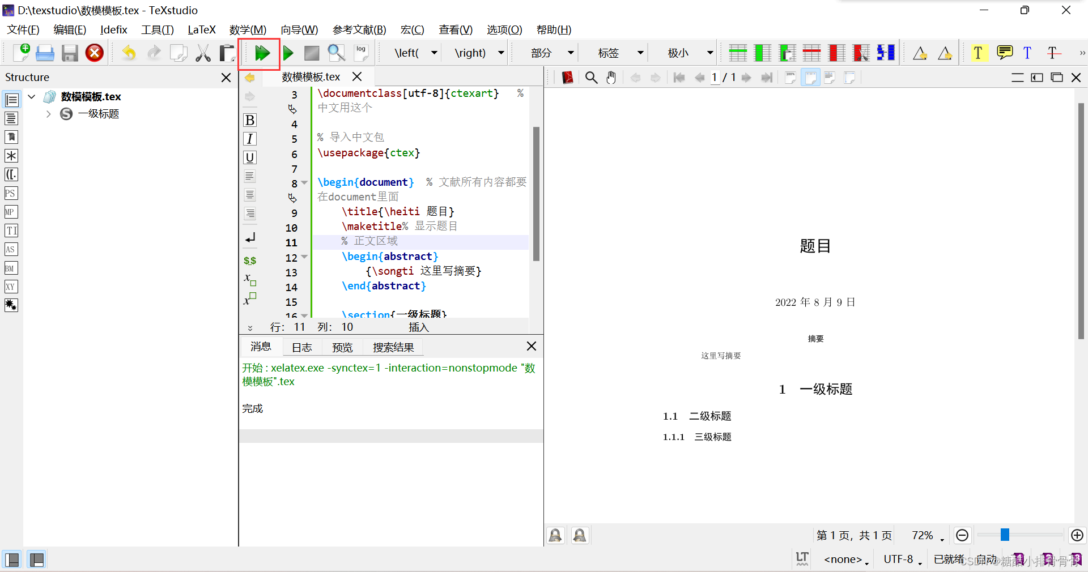Toggle the side panel in the status bar
1088x572 pixels.
point(12,560)
